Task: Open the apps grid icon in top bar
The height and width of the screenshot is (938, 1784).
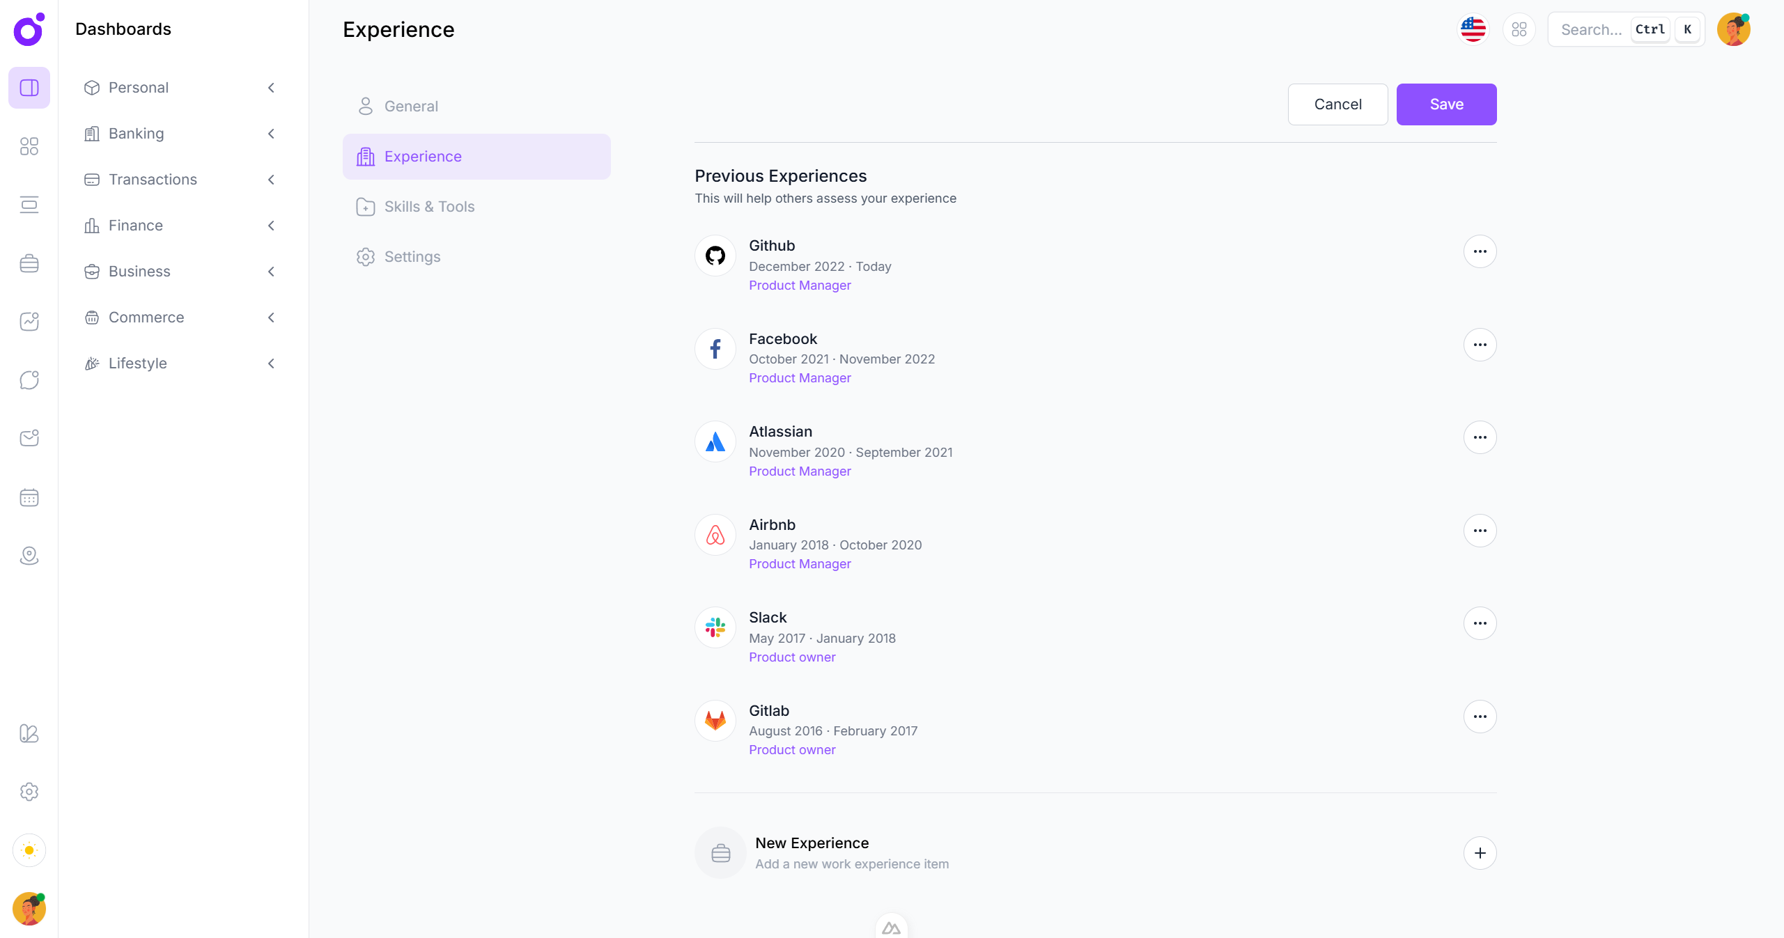Action: click(1519, 29)
